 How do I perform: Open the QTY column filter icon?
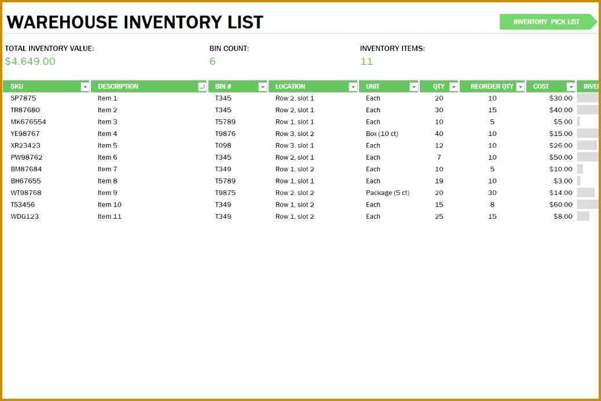[x=455, y=86]
